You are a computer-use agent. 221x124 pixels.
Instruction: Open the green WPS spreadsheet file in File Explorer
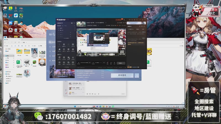point(19,62)
